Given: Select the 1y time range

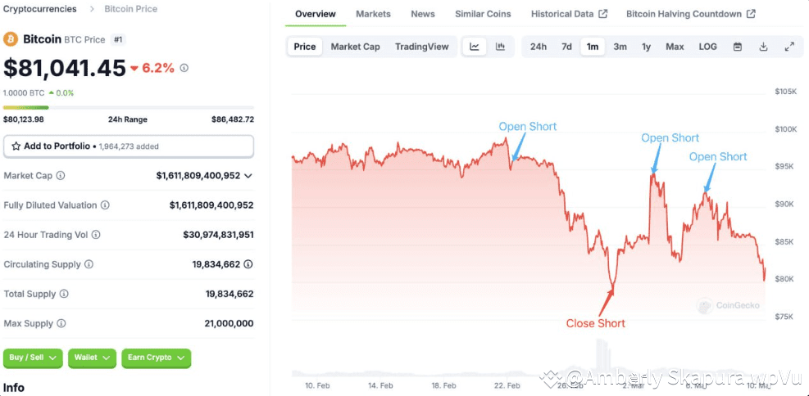Looking at the screenshot, I should 646,47.
